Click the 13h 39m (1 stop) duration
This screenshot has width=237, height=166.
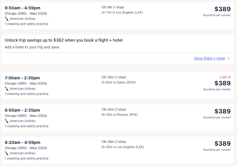(114, 142)
